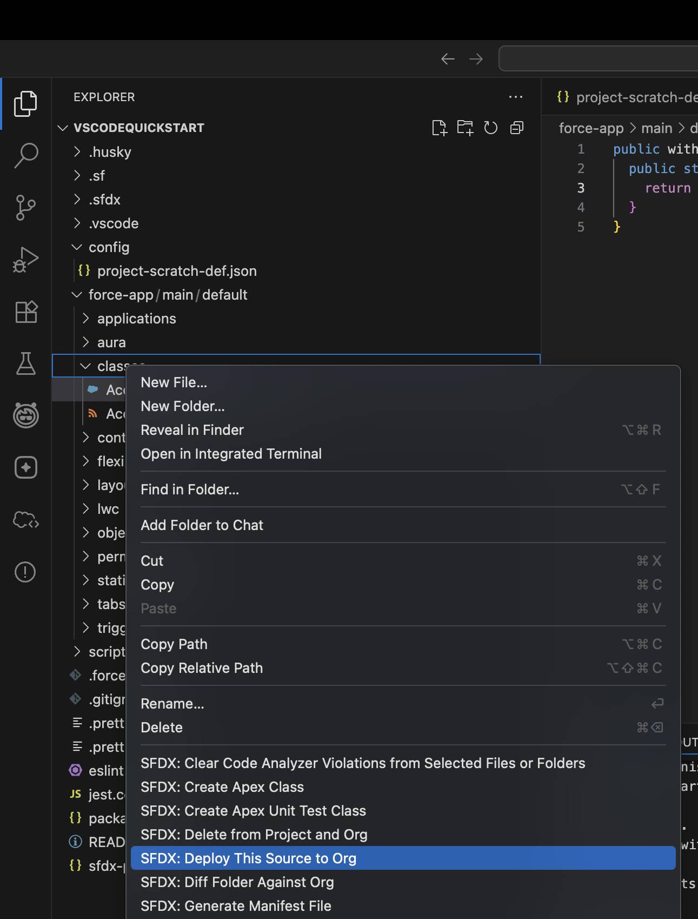Select SFDX: Delete from Project and Org
Image resolution: width=698 pixels, height=919 pixels.
[x=403, y=835]
